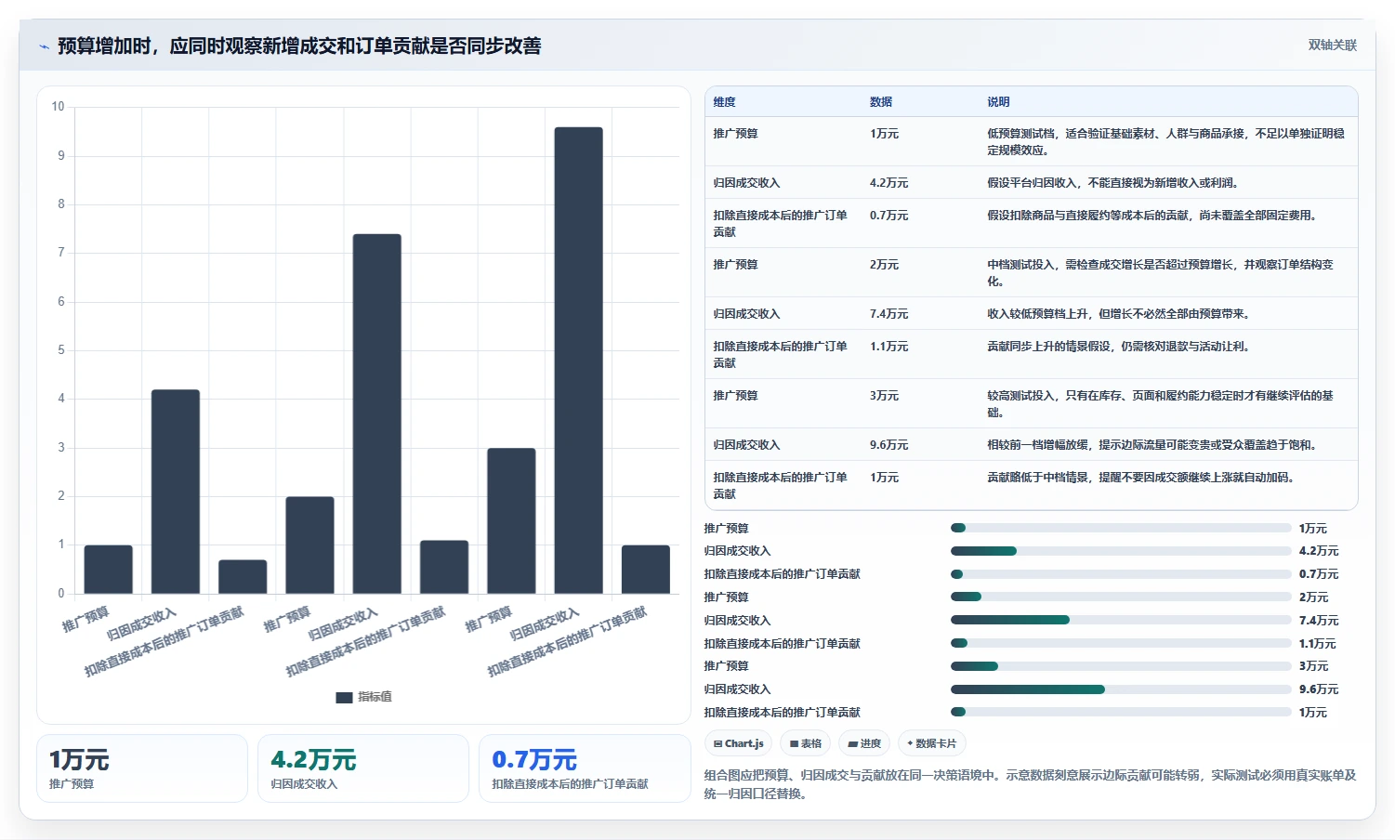Open the 4.2万元 归因成交收入 summary card
This screenshot has width=1395, height=840.
[363, 768]
